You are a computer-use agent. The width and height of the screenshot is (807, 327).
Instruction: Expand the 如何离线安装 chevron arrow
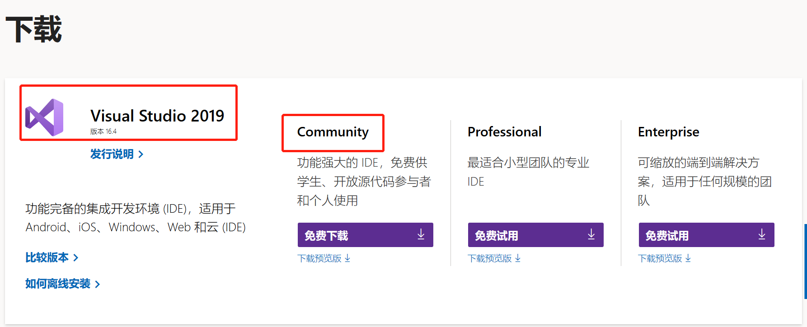98,284
